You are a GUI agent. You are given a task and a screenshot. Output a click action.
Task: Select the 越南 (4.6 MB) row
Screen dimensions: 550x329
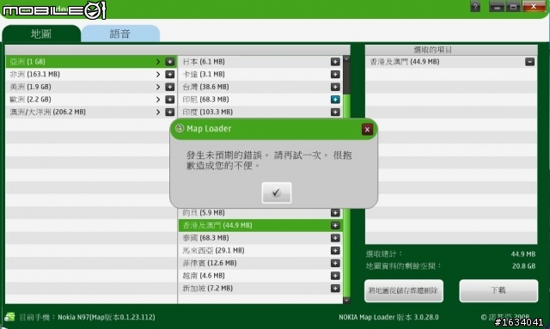click(x=260, y=276)
